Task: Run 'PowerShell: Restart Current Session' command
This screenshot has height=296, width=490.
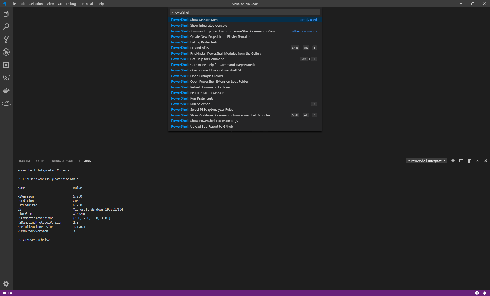Action: point(207,93)
